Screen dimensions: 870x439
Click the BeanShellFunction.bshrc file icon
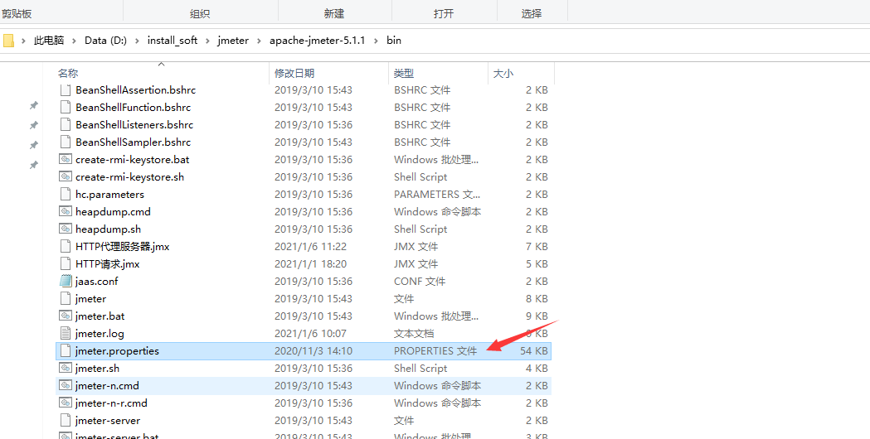pos(66,107)
